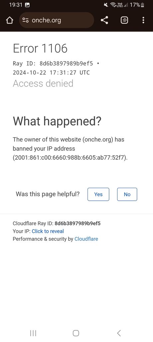Tap the onche.org address bar

point(57,20)
